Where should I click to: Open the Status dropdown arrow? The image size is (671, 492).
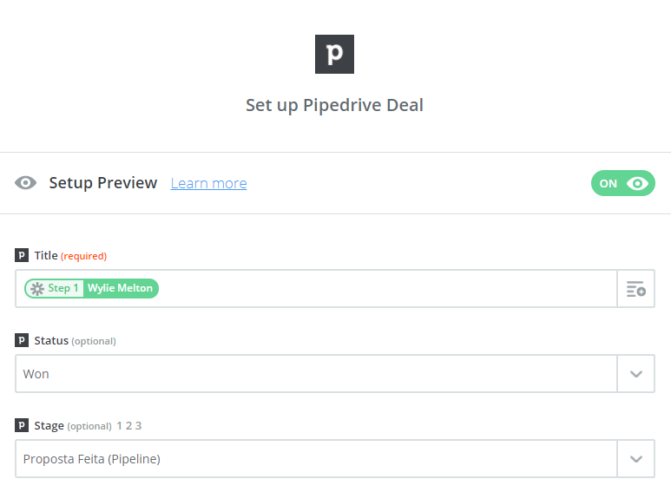635,374
